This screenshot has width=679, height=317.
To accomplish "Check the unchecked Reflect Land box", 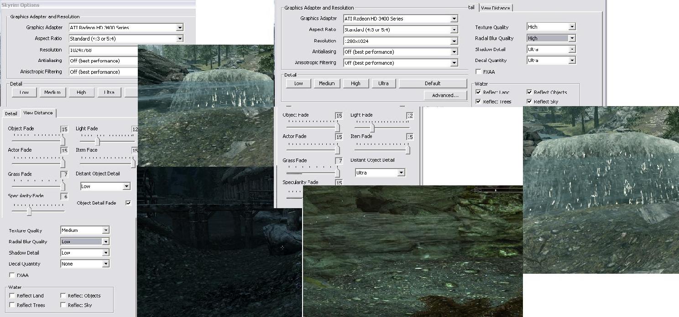I will pyautogui.click(x=12, y=296).
